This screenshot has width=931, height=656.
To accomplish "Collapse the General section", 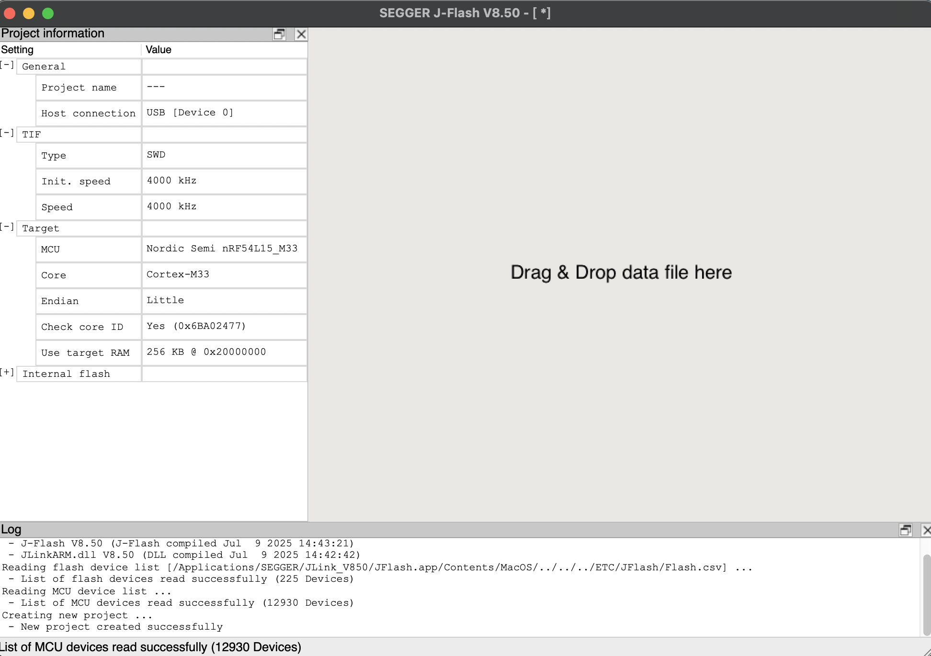I will tap(7, 65).
